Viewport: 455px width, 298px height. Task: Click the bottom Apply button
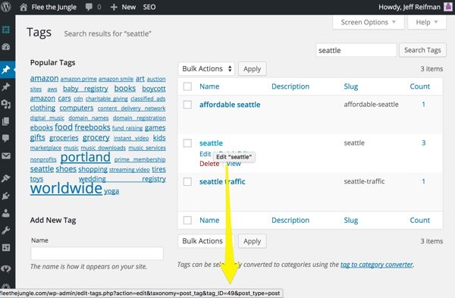[x=253, y=241]
